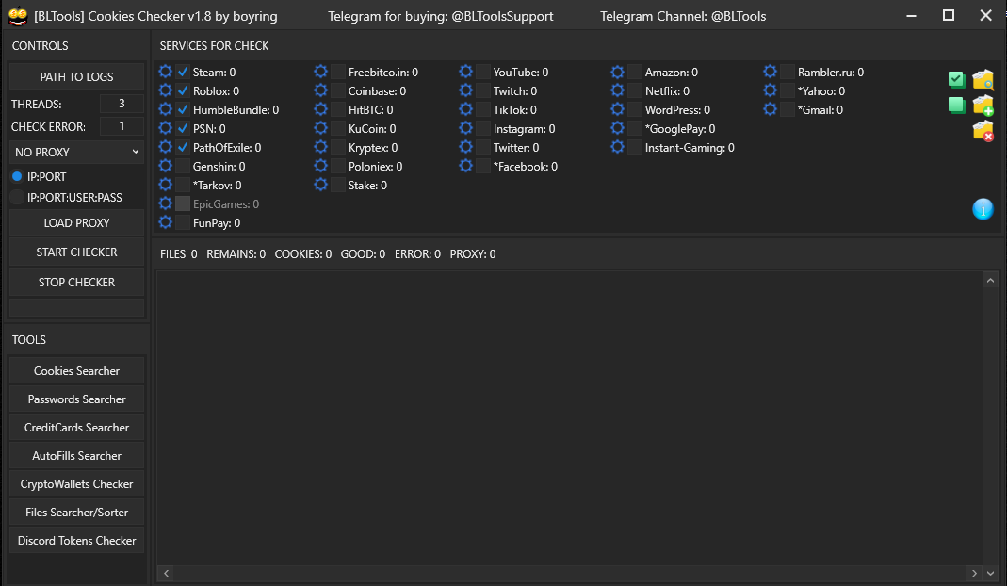Enable the Genshin checkbox
This screenshot has height=586, width=1007.
click(x=183, y=167)
